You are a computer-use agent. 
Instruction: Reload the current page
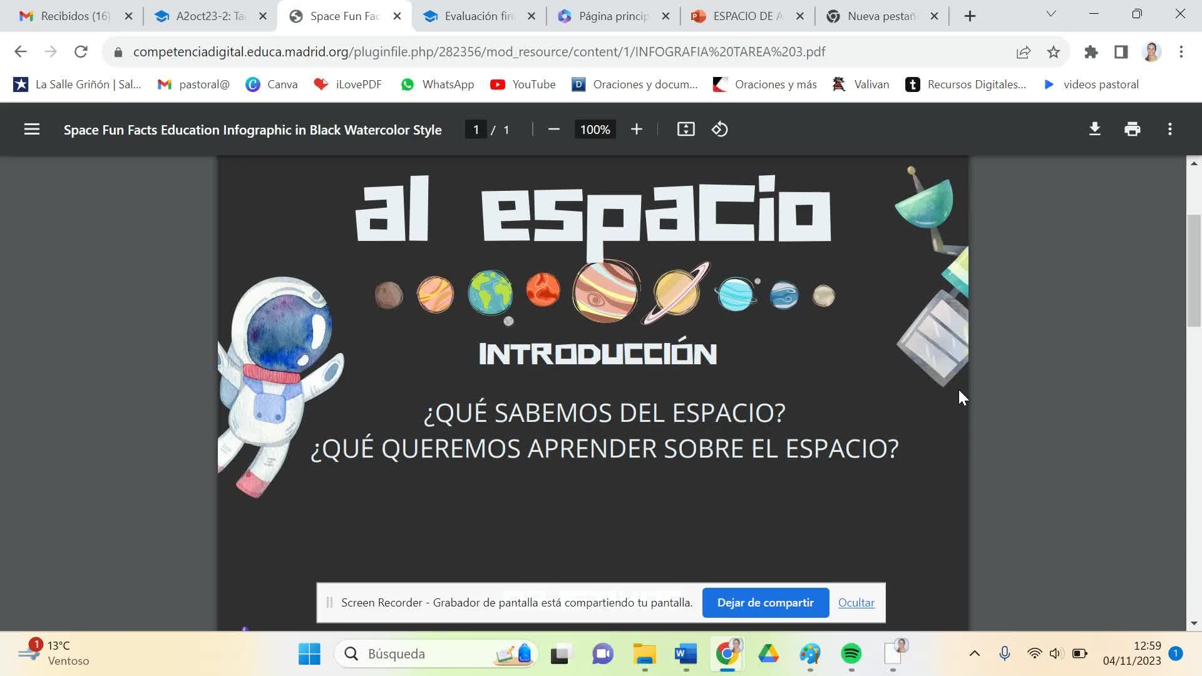pyautogui.click(x=81, y=52)
